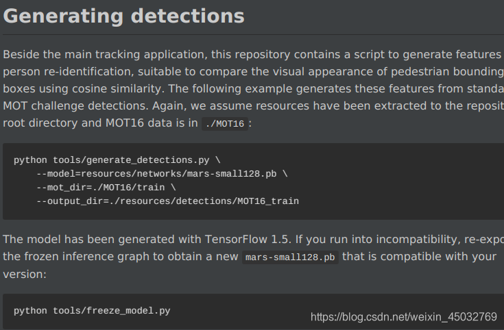Viewport: 504px width, 330px height.
Task: Click the --mot_dir=./MOT16/train line
Action: click(106, 187)
